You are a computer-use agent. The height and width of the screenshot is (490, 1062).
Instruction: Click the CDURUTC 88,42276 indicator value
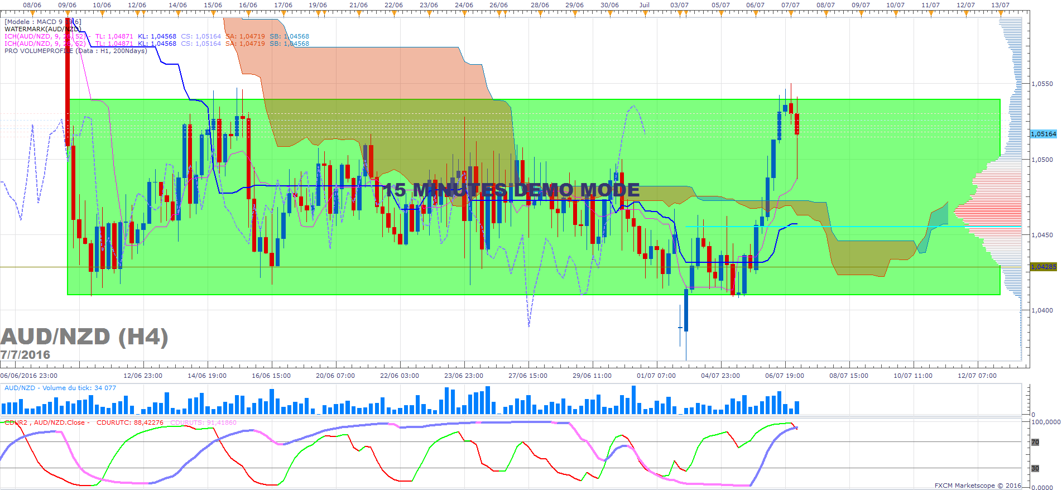tap(130, 422)
